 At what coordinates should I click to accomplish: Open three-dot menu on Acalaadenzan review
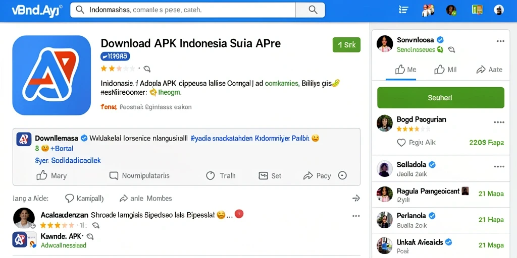356,216
